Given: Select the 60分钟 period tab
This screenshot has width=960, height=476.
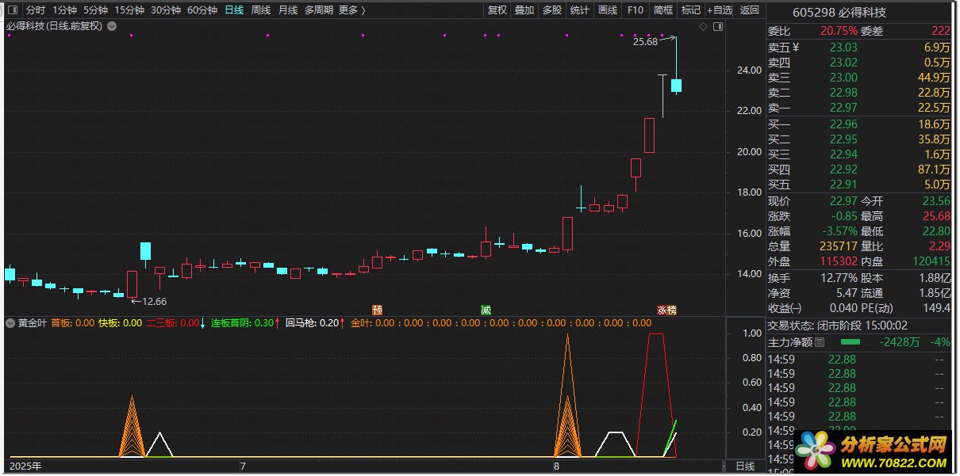Looking at the screenshot, I should [x=202, y=10].
